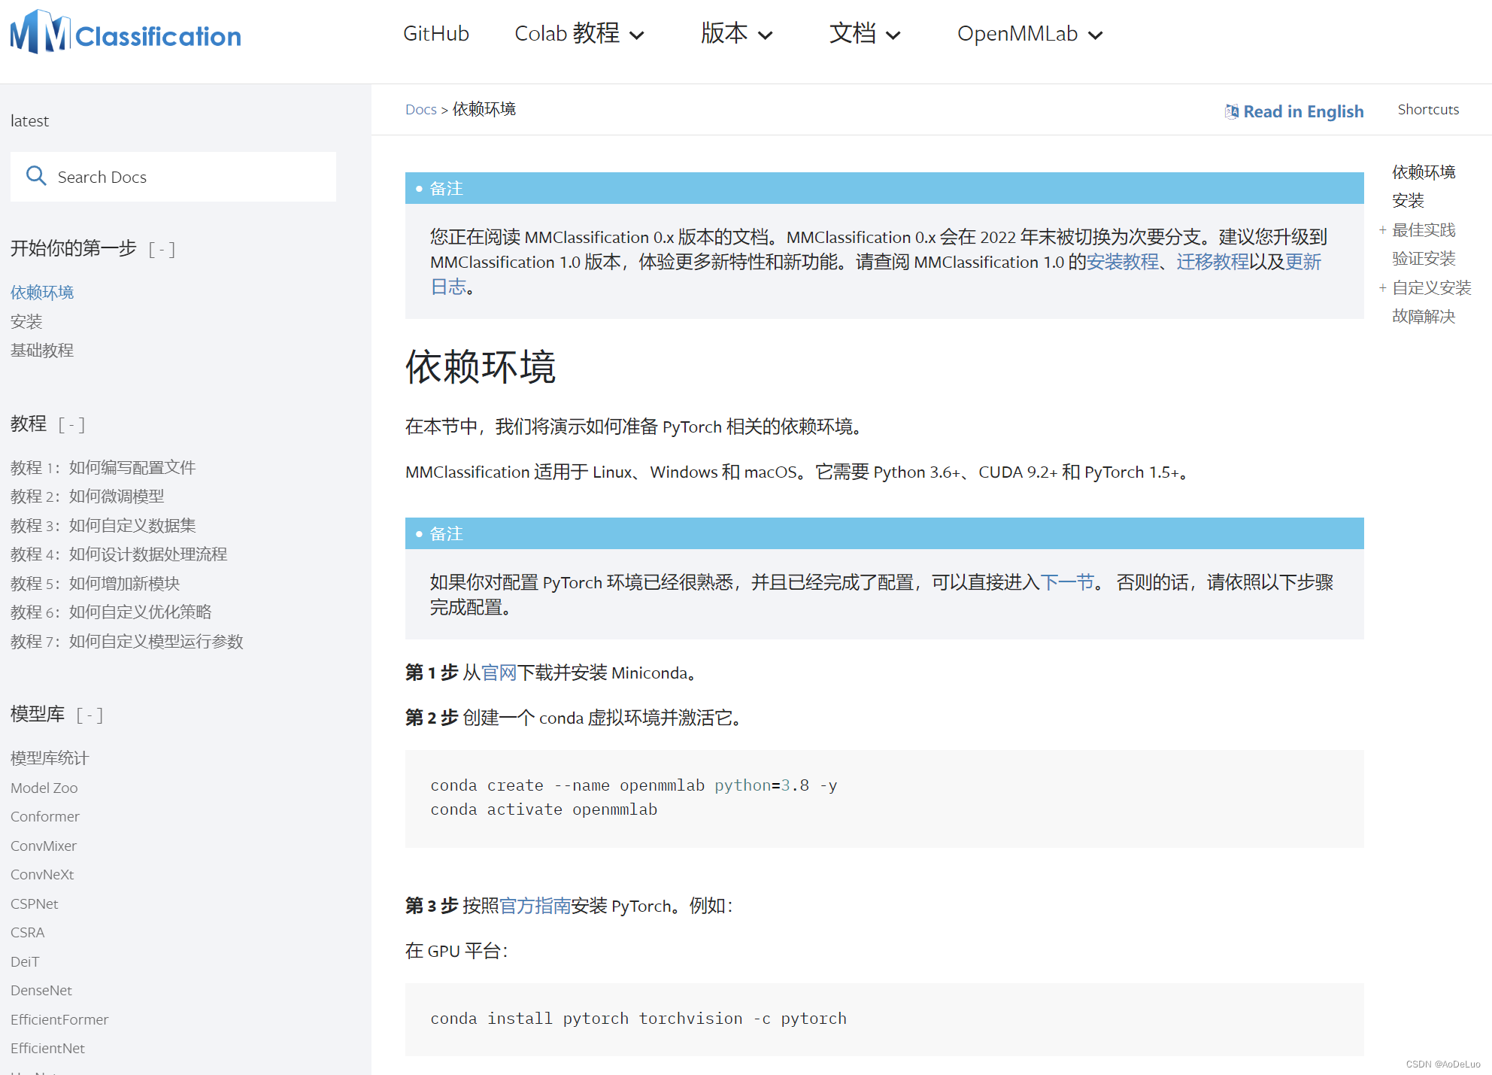Expand the 文档 dropdown menu

865,34
